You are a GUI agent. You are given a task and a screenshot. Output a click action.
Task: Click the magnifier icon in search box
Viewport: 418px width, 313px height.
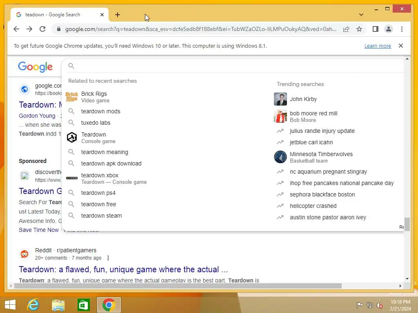click(71, 66)
